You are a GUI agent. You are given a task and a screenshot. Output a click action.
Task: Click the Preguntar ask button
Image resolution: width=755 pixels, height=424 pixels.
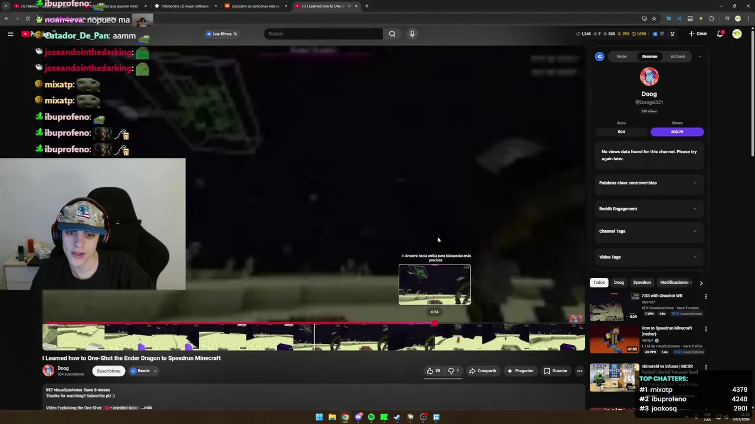[x=520, y=371]
